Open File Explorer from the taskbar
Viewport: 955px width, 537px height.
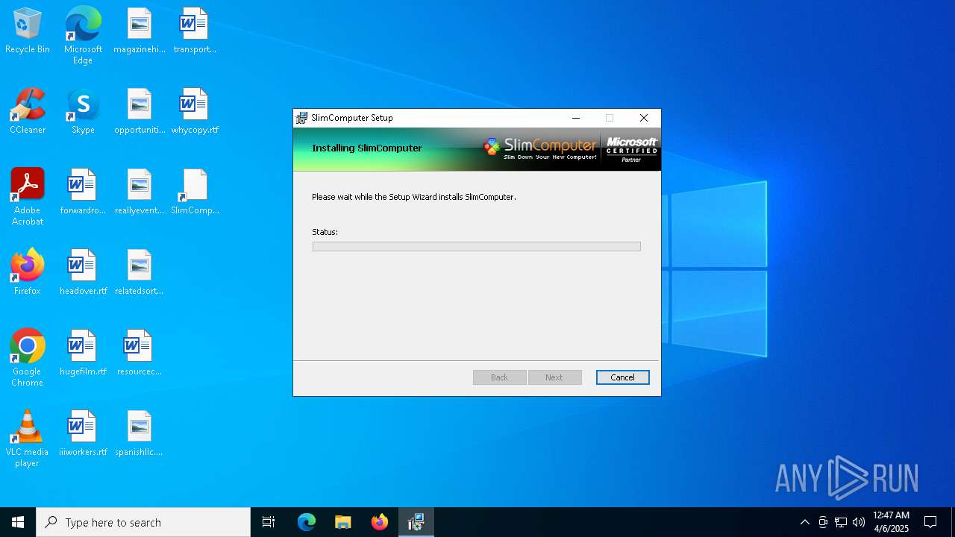pyautogui.click(x=343, y=522)
